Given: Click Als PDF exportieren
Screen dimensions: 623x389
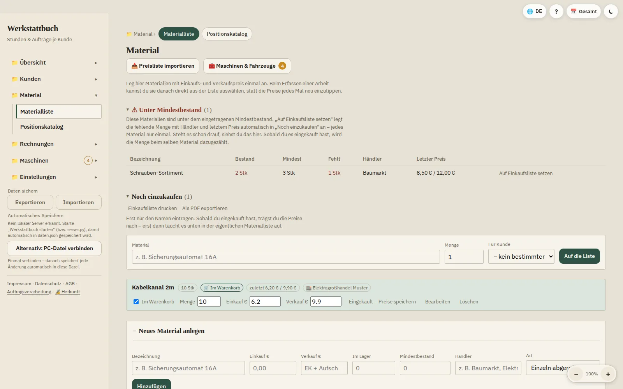Looking at the screenshot, I should (x=205, y=208).
